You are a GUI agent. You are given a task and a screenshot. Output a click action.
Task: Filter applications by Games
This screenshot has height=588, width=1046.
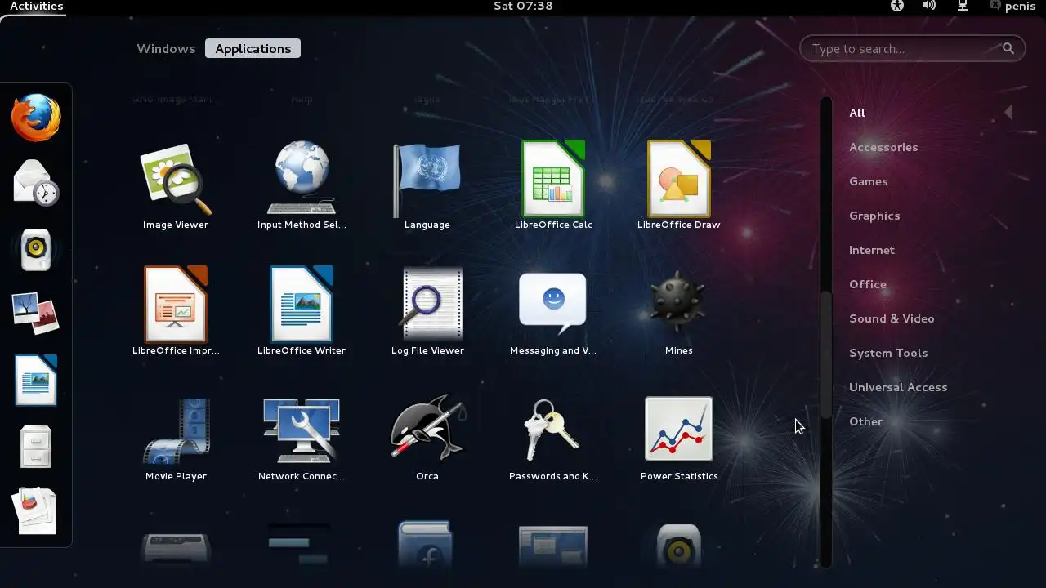click(868, 181)
